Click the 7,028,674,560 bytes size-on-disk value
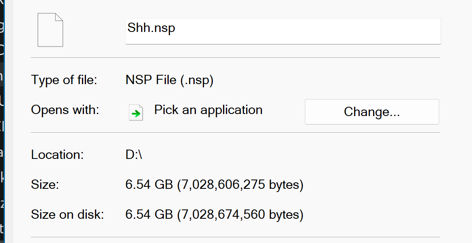The image size is (472, 243). click(214, 214)
